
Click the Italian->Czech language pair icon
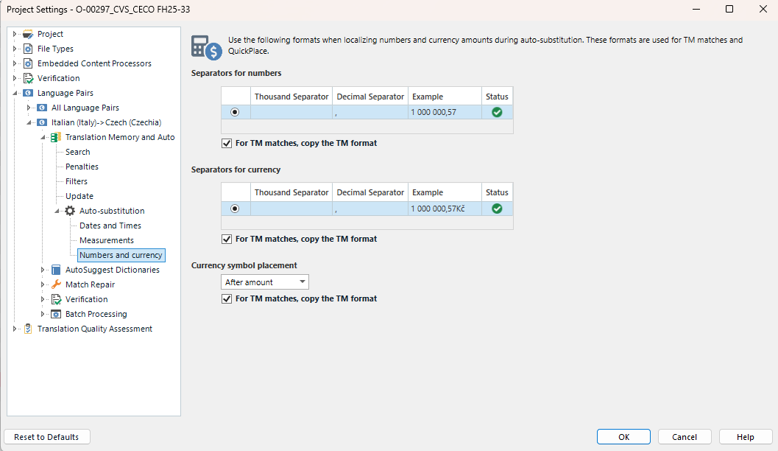(x=42, y=122)
